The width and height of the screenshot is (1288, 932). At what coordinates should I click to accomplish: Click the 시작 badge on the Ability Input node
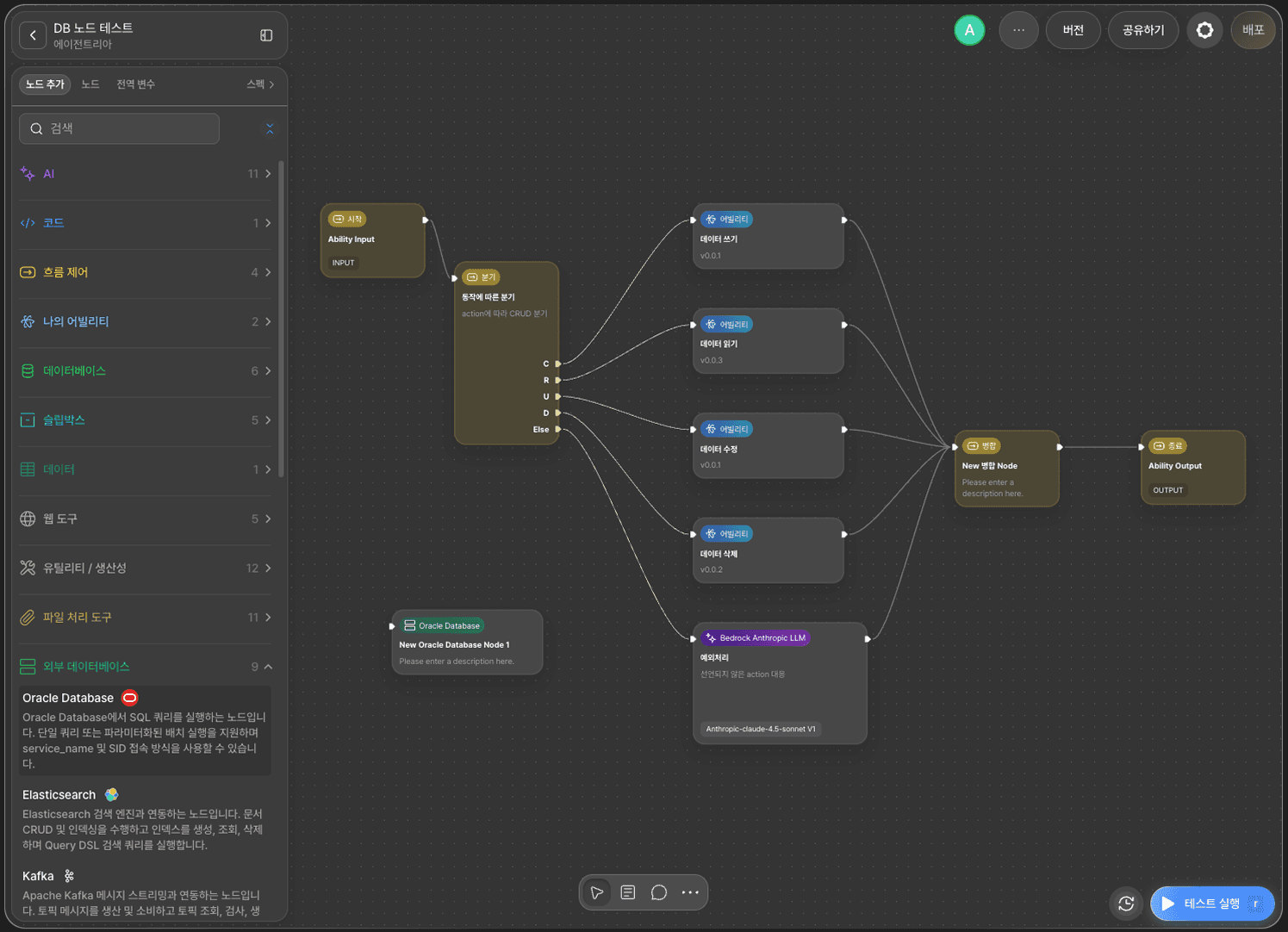tap(347, 219)
